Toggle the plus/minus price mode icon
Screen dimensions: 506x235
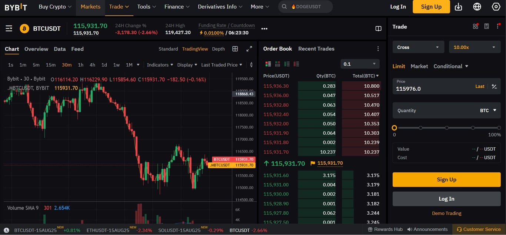click(x=494, y=86)
